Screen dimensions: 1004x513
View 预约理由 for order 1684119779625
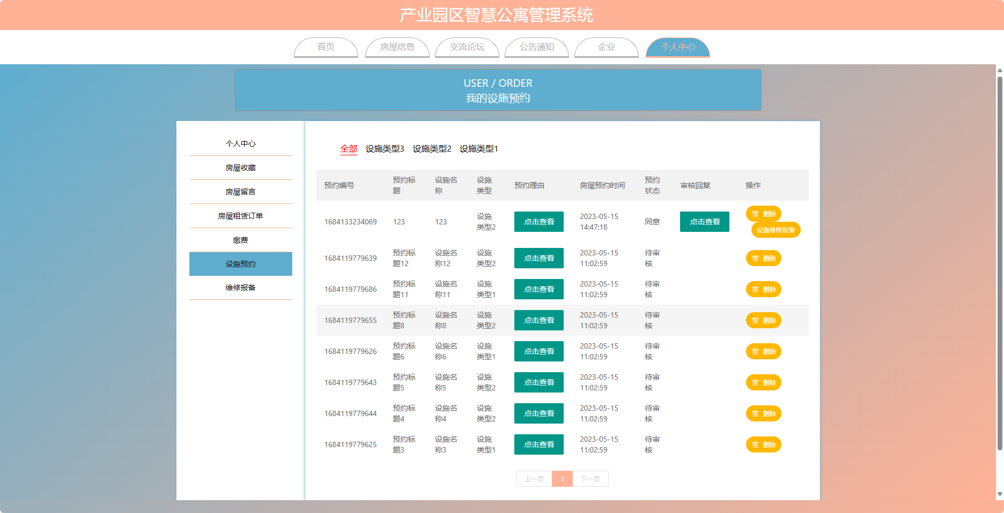click(539, 444)
